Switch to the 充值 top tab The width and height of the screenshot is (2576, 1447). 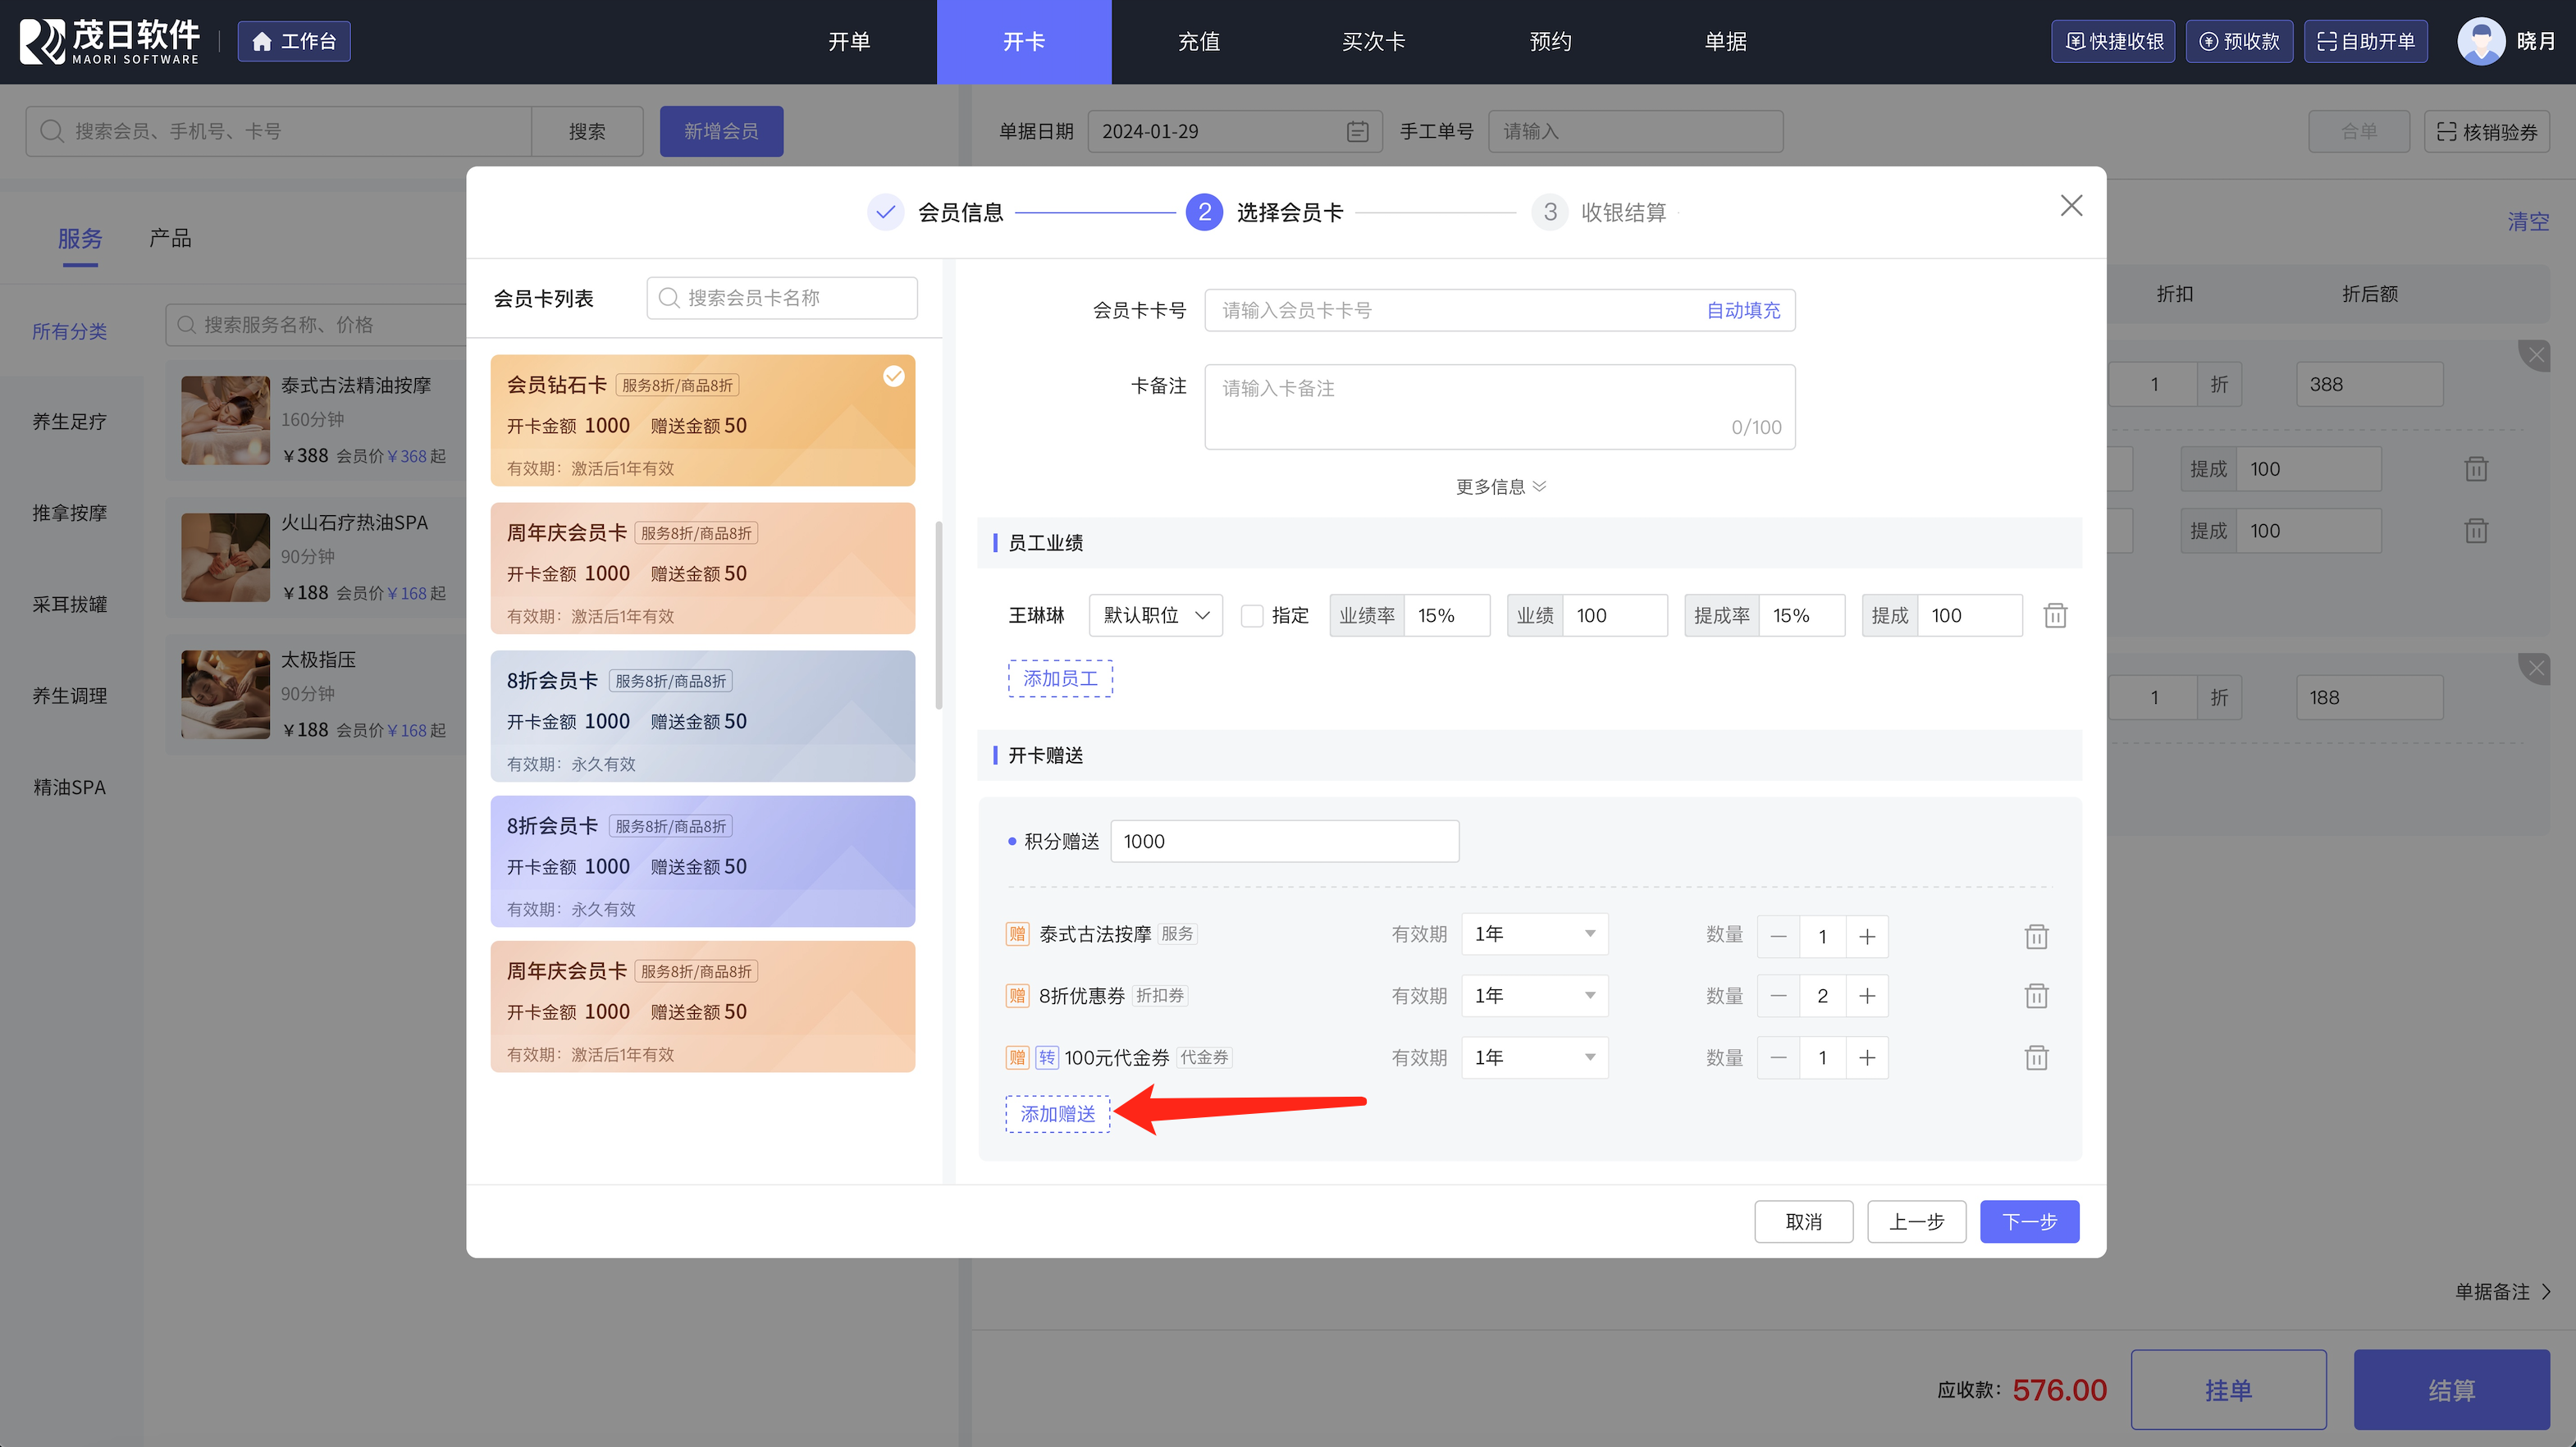pyautogui.click(x=1198, y=41)
